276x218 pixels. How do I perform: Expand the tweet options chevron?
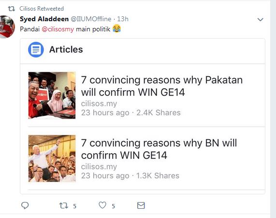click(x=261, y=19)
